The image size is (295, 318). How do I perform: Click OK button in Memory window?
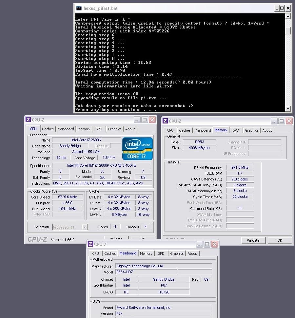[x=280, y=240]
